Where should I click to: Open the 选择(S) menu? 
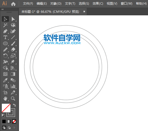click(84, 4)
